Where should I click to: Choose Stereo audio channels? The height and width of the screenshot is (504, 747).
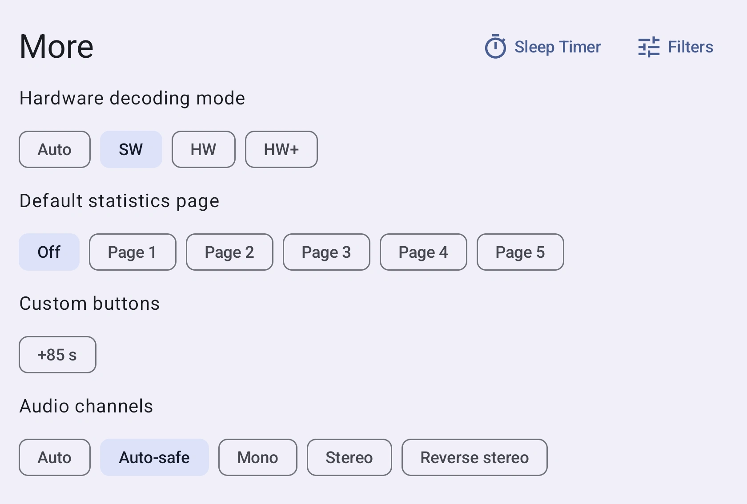349,457
